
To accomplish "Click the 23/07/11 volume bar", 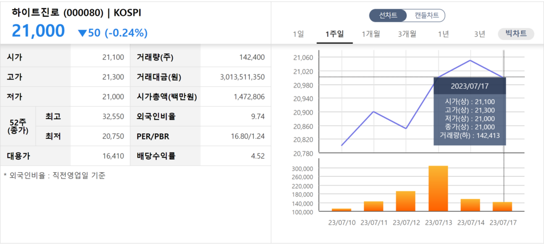I will (x=373, y=206).
